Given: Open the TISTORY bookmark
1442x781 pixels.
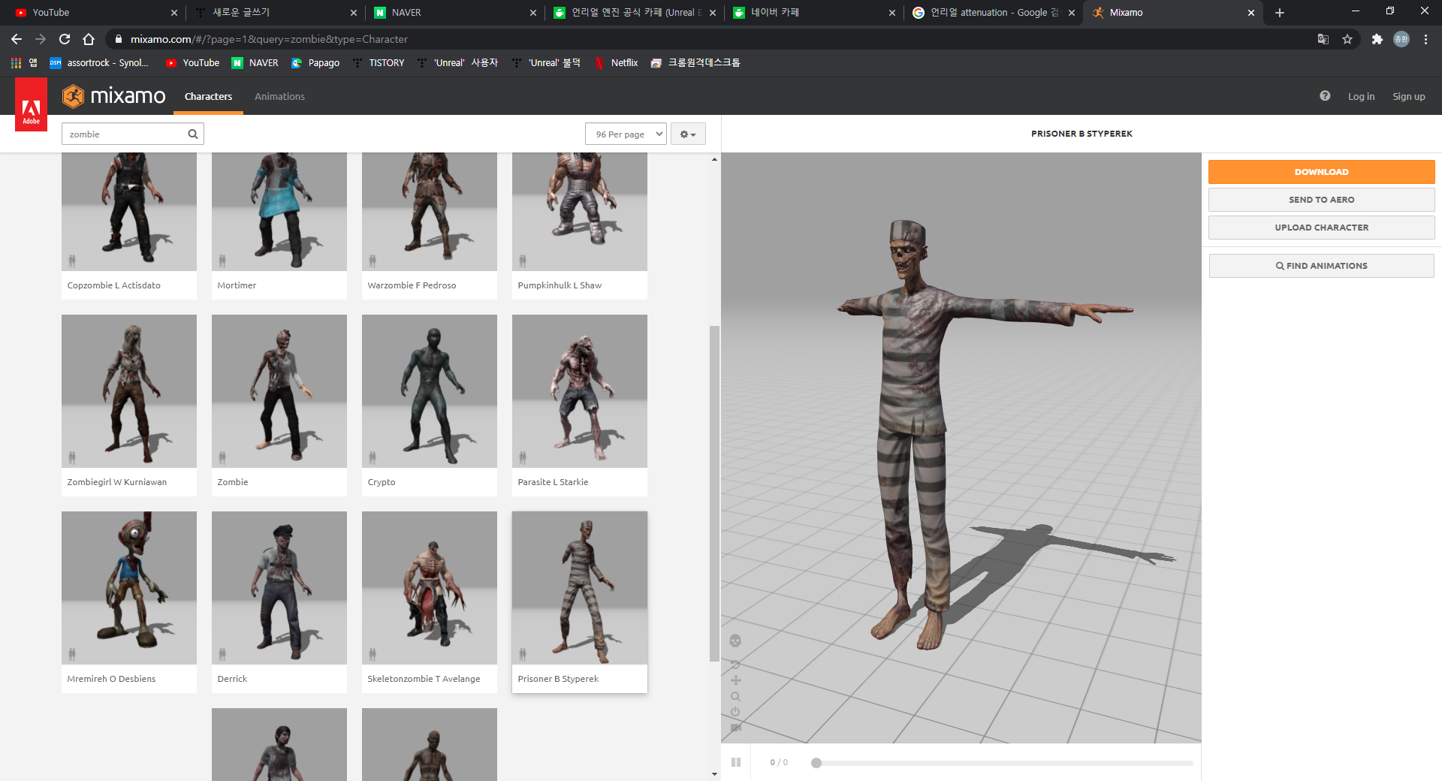Looking at the screenshot, I should tap(379, 63).
